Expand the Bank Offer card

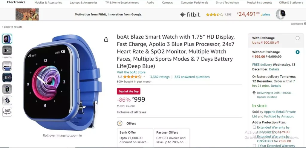135,138
